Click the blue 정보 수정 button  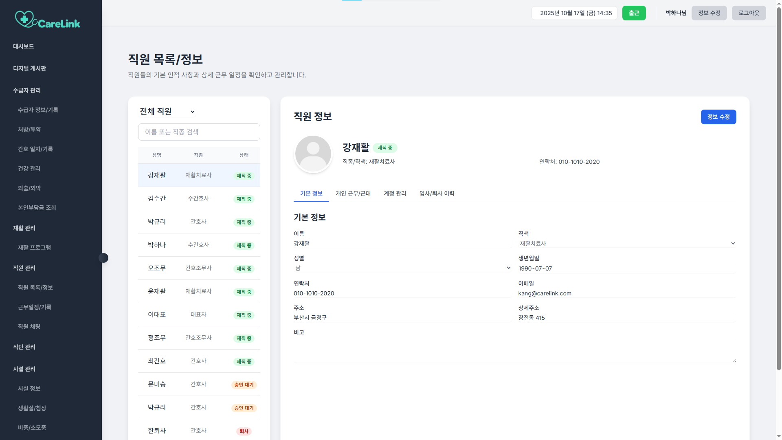tap(718, 117)
